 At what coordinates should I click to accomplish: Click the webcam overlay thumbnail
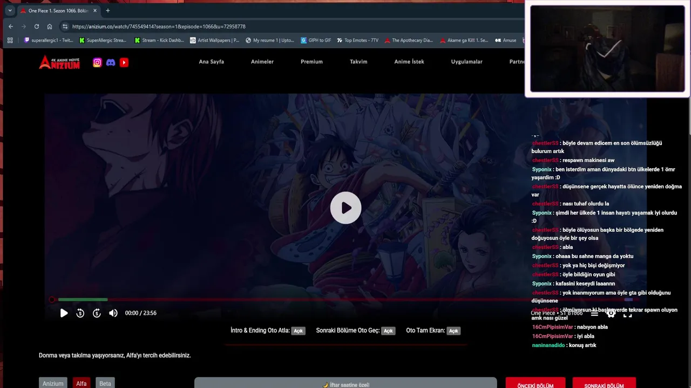click(x=607, y=48)
